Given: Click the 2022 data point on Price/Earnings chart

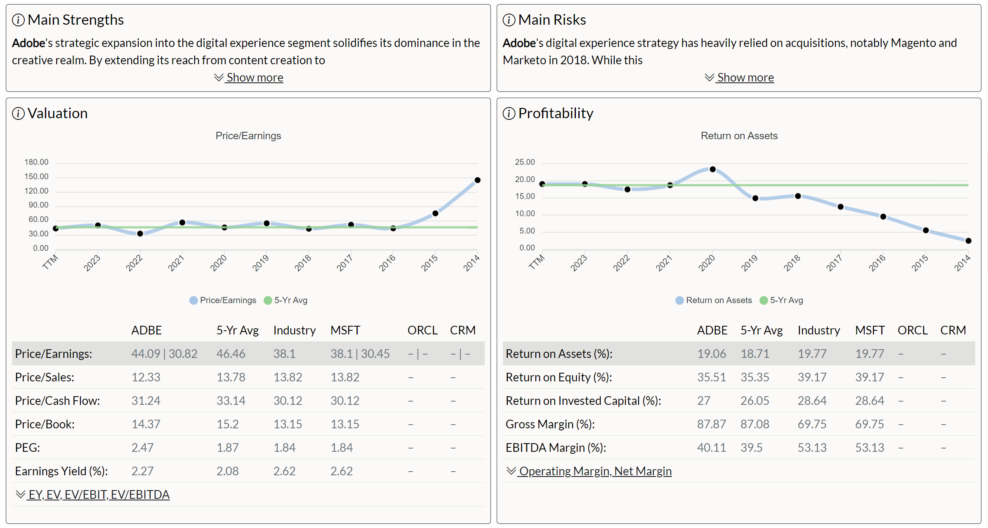Looking at the screenshot, I should coord(140,234).
